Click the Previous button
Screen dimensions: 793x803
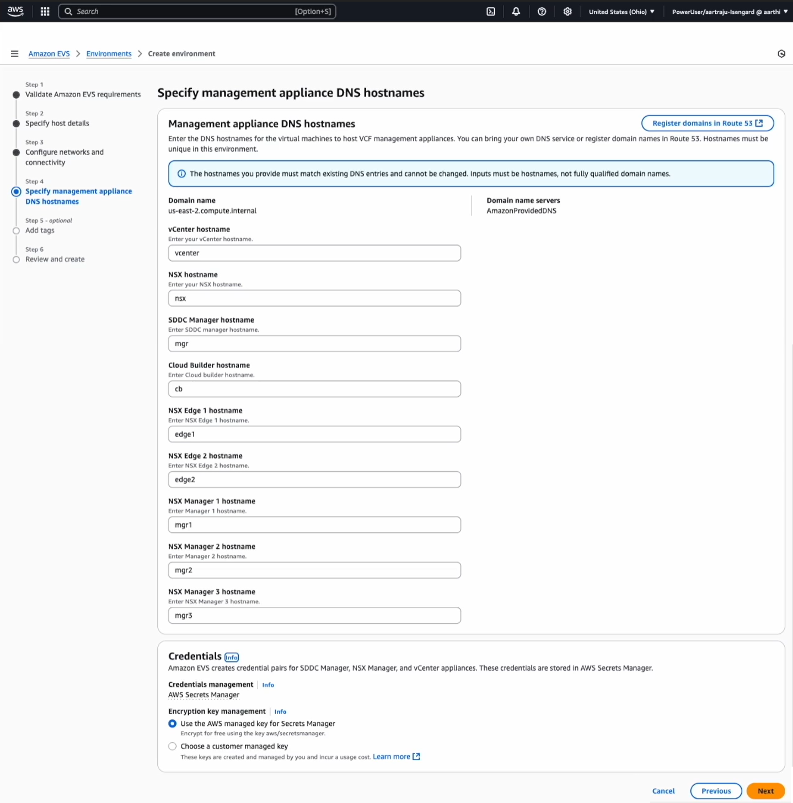(716, 791)
